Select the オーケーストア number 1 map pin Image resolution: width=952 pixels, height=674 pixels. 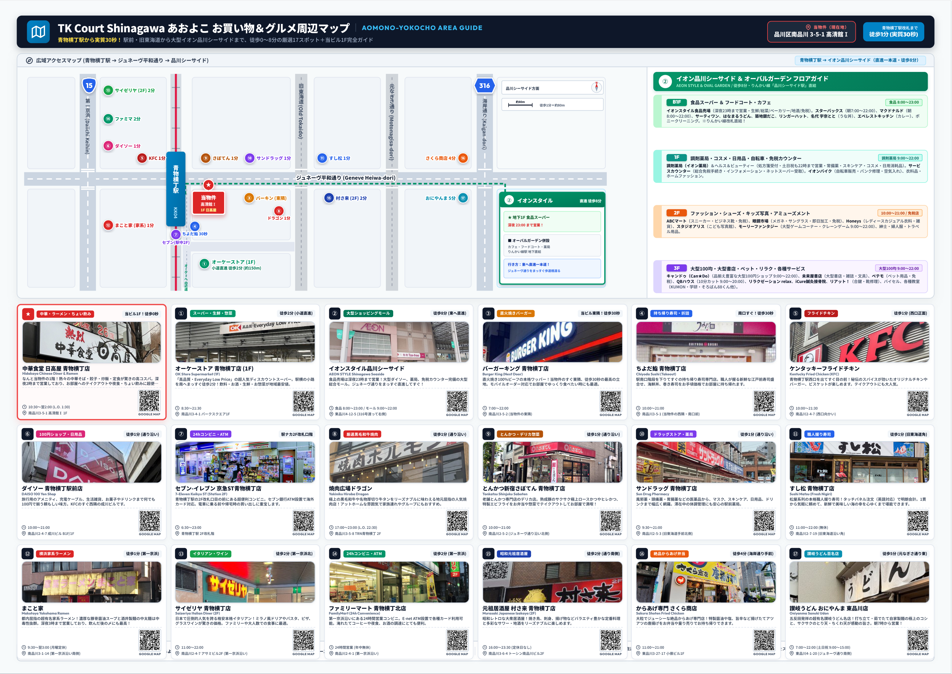(x=204, y=263)
